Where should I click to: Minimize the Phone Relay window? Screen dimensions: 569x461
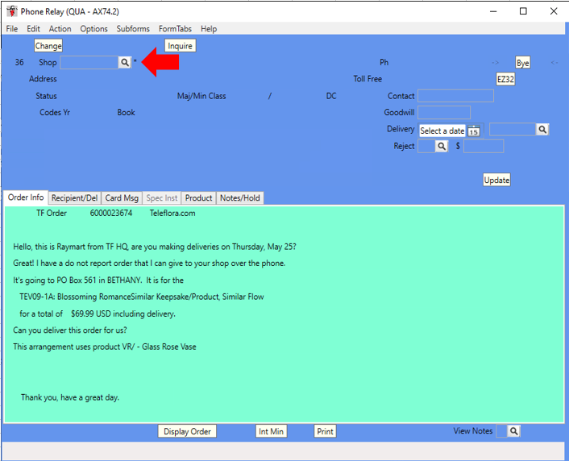493,11
